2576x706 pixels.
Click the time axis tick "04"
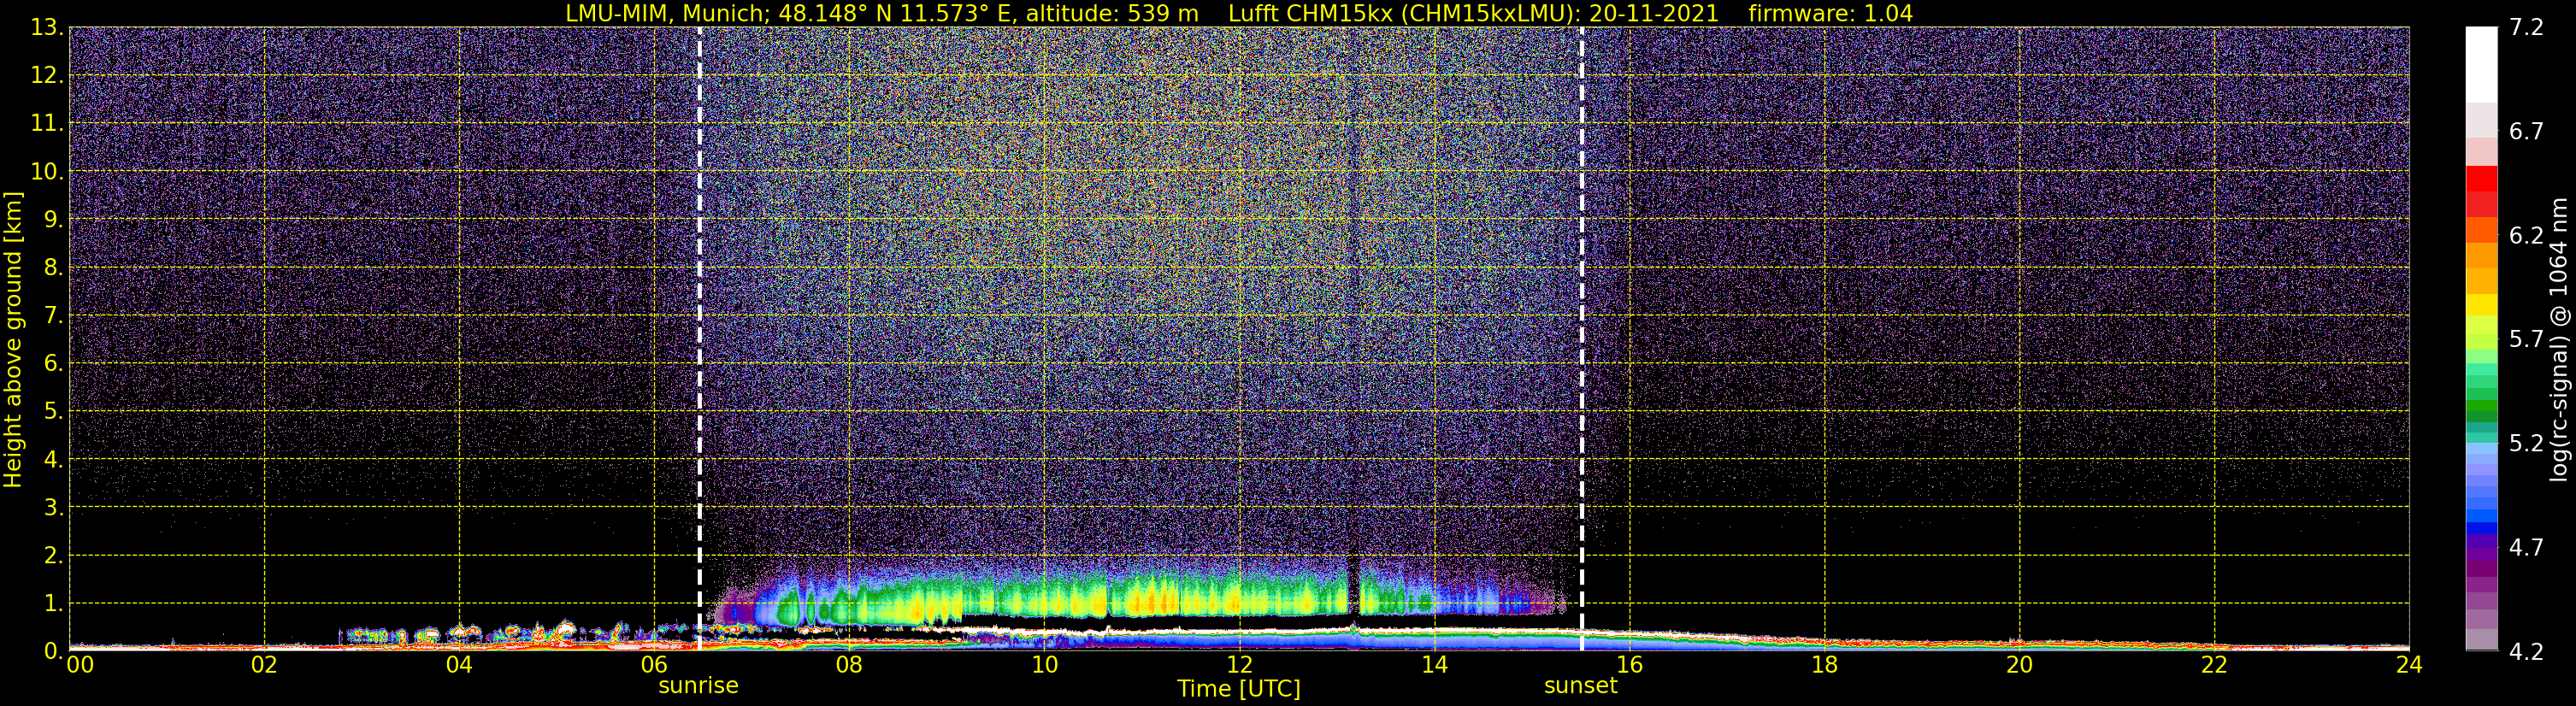tap(459, 665)
